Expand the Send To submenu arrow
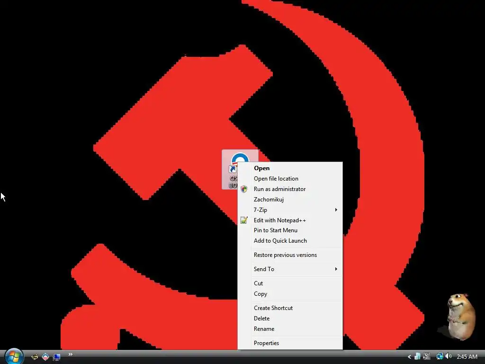The height and width of the screenshot is (364, 485). [336, 269]
